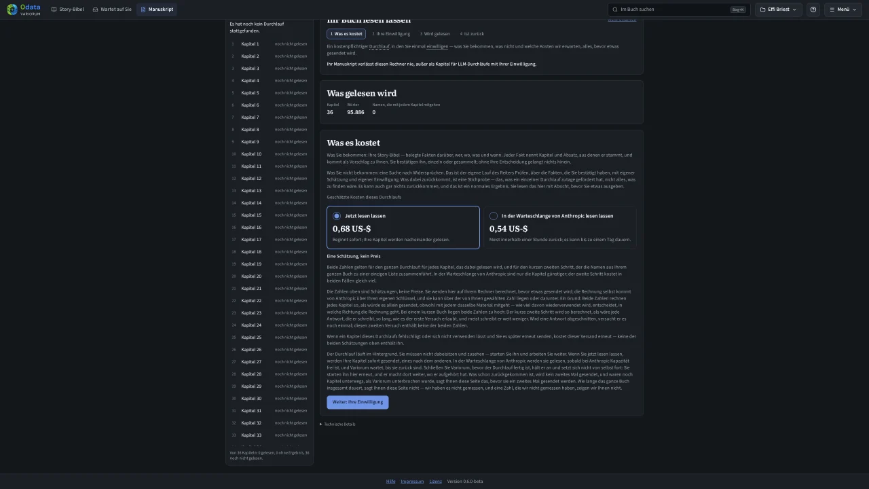Screen dimensions: 869x489
Task: Select the Manuskript tab
Action: click(157, 10)
